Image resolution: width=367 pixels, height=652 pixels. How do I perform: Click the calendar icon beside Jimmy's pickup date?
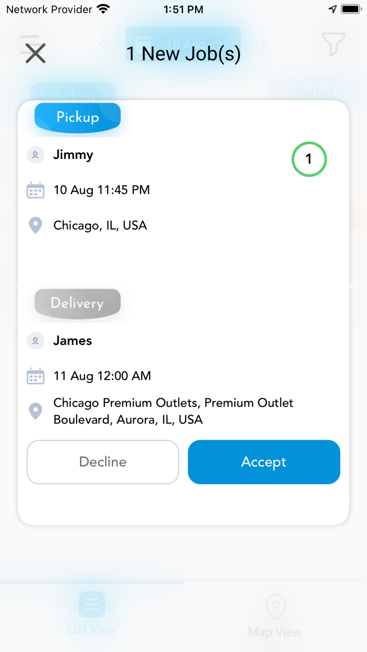(x=35, y=190)
